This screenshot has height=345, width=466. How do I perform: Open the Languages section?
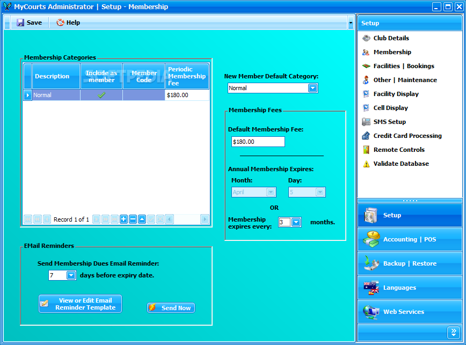(x=410, y=288)
